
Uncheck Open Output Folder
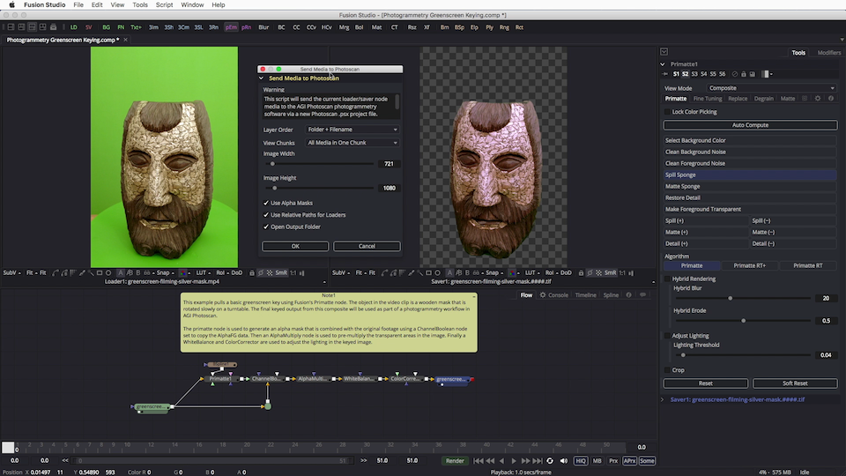point(266,227)
